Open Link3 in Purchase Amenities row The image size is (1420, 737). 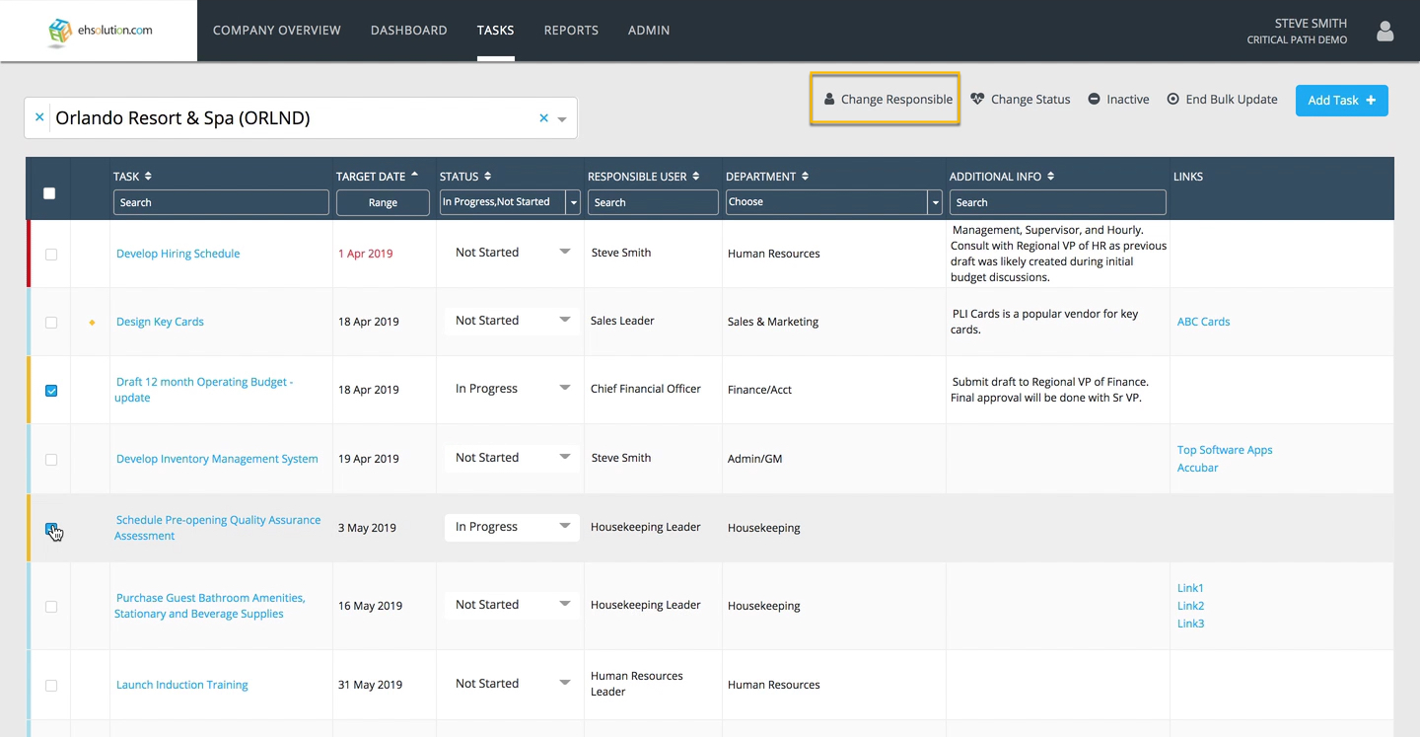[x=1190, y=624]
